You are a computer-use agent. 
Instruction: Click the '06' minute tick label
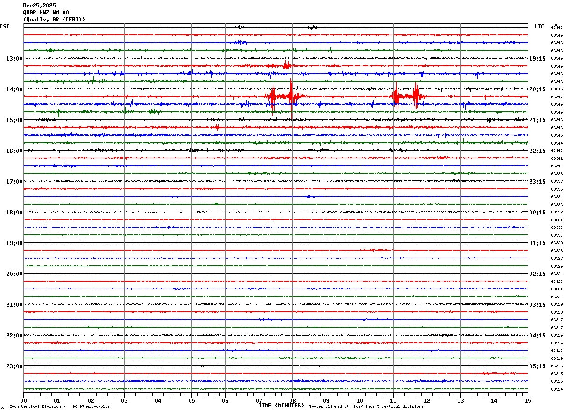[x=225, y=400]
